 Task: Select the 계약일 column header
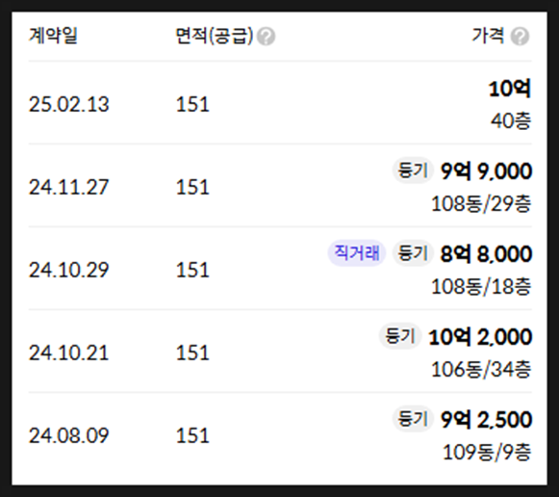click(x=53, y=36)
